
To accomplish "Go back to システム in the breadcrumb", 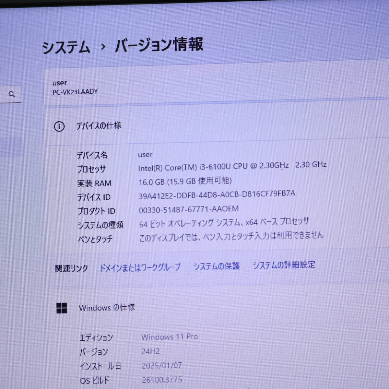I will click(x=66, y=47).
